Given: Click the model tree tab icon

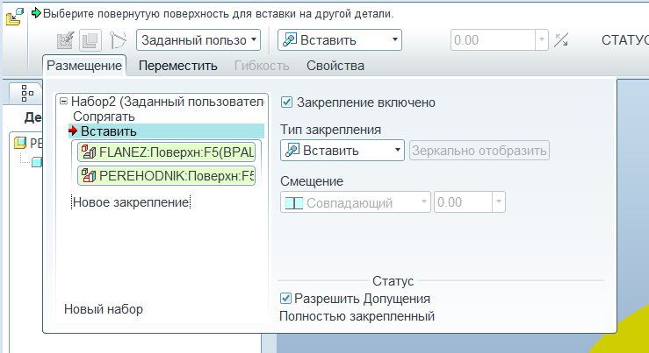Looking at the screenshot, I should click(27, 94).
